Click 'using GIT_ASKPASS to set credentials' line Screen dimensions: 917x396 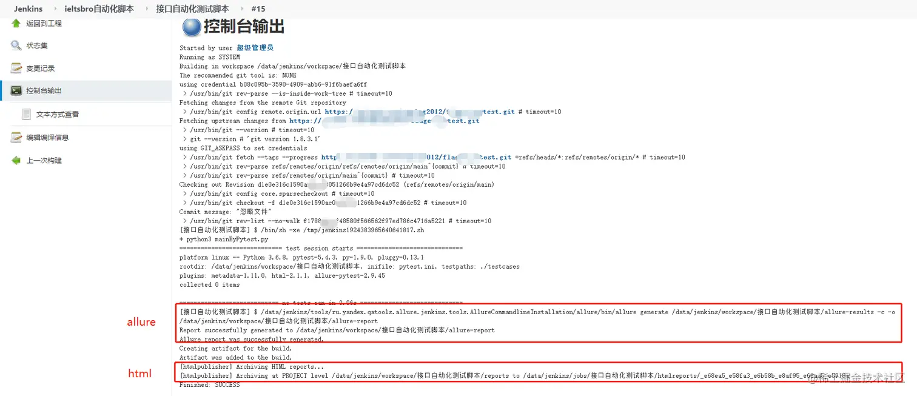243,148
